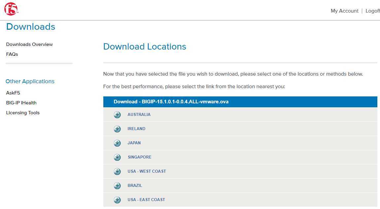Click the Download Locations heading
The height and width of the screenshot is (209, 380).
tap(145, 47)
